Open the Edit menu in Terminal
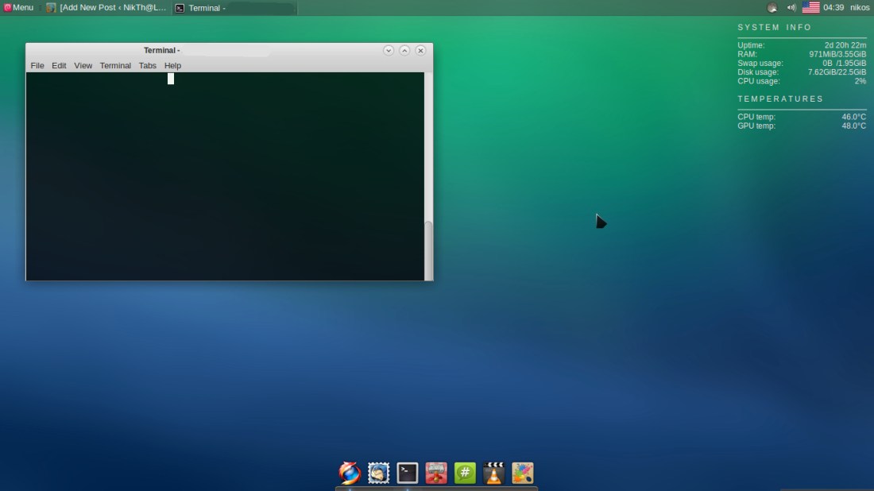874x491 pixels. [59, 65]
